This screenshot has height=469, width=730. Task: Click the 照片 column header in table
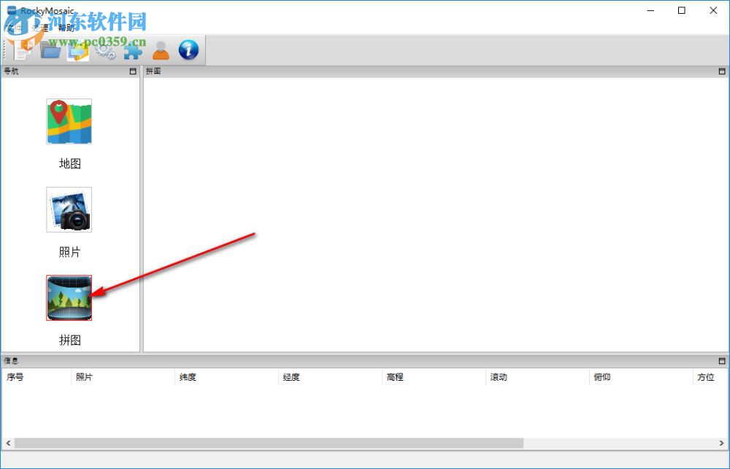[123, 377]
